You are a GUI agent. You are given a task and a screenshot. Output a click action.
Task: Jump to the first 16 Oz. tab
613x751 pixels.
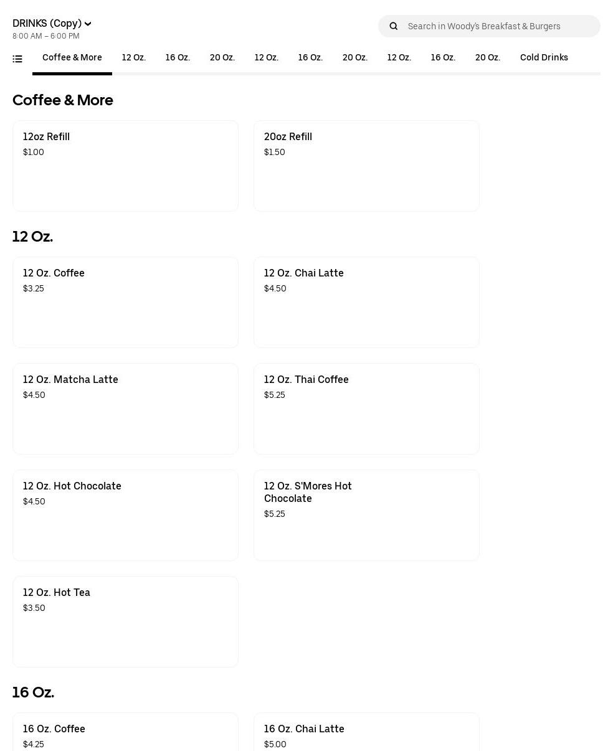178,58
